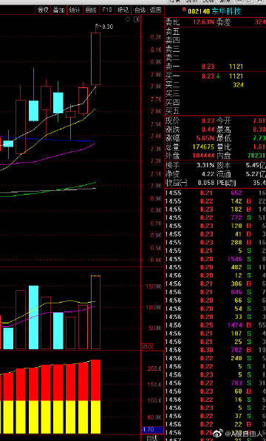
Task: Click the green down arrow beside 买一 price
Action: pos(218,76)
